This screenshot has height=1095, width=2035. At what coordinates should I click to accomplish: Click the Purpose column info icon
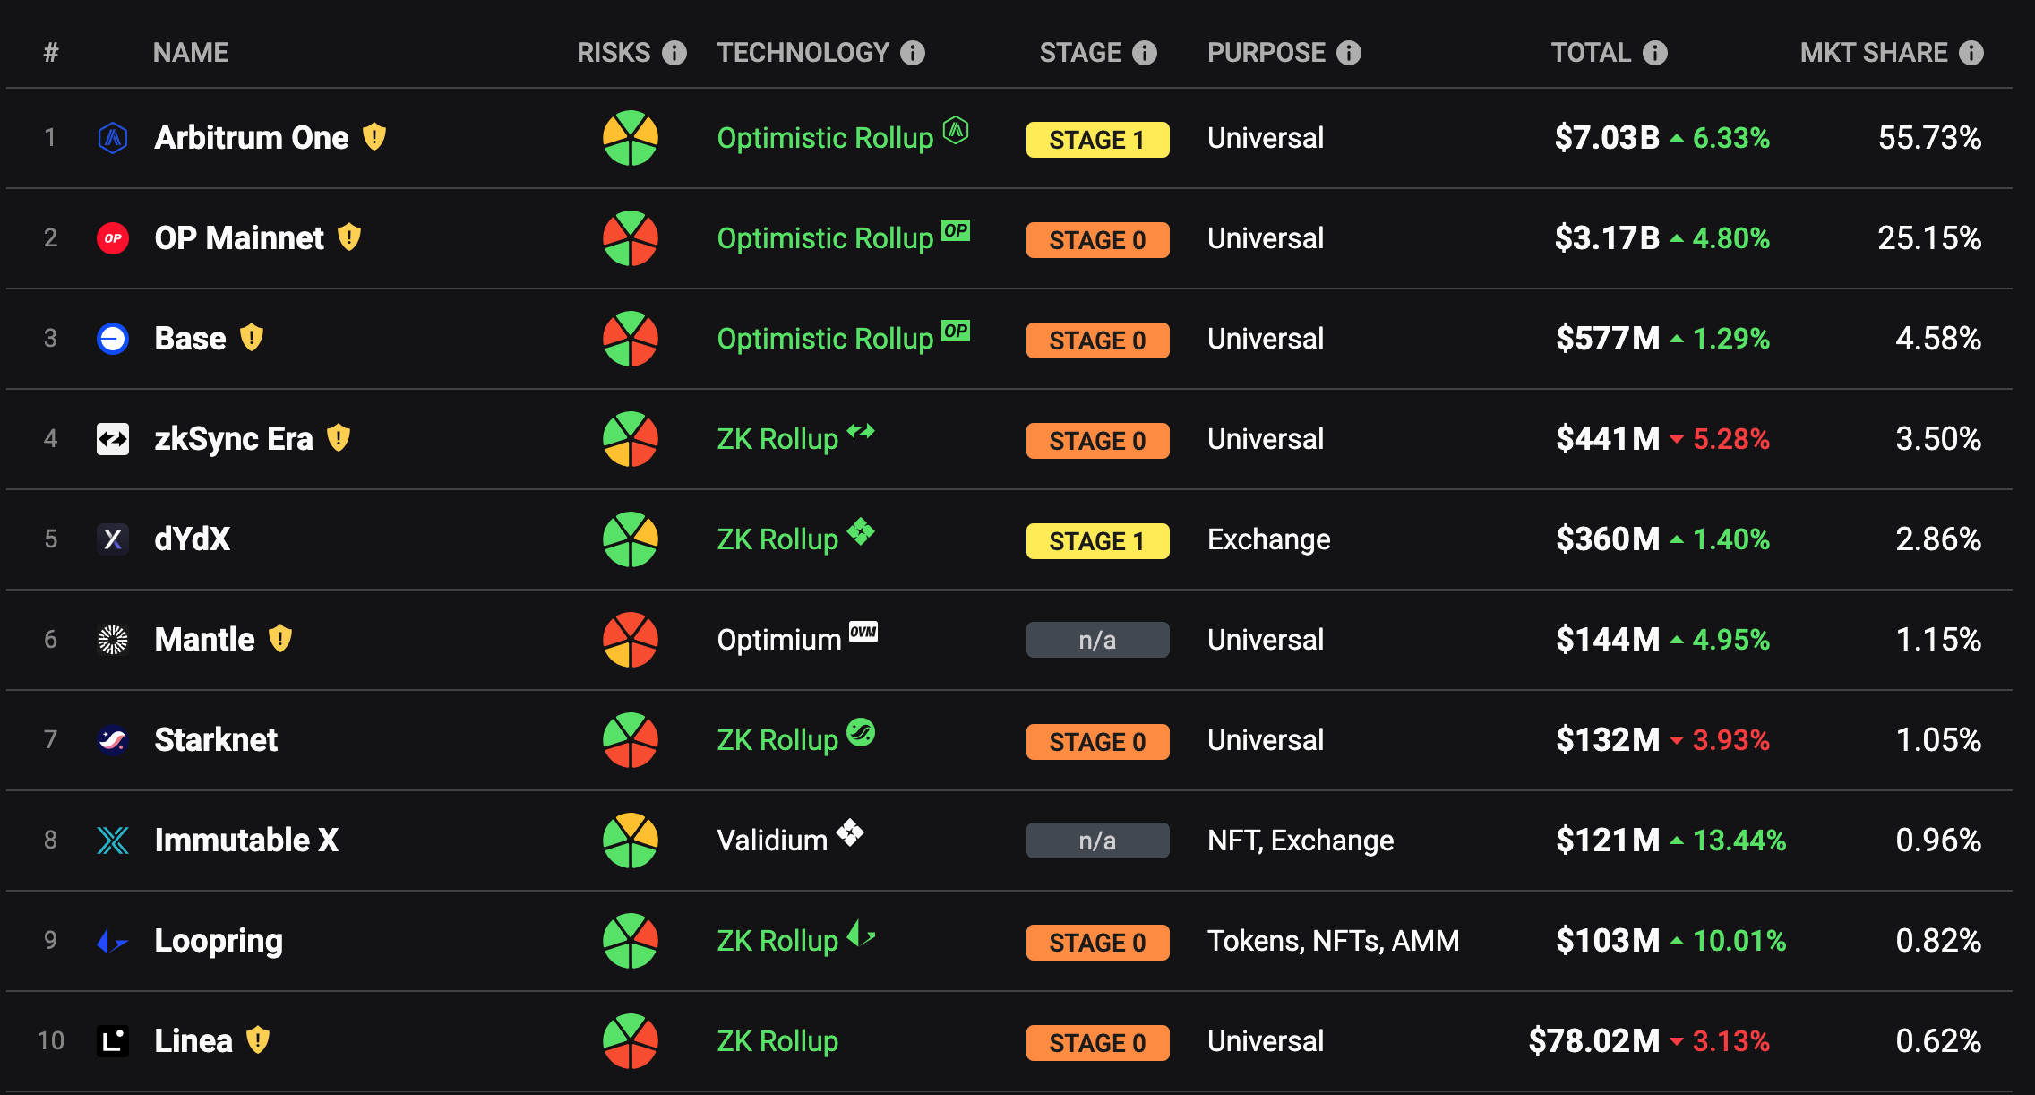1349,53
